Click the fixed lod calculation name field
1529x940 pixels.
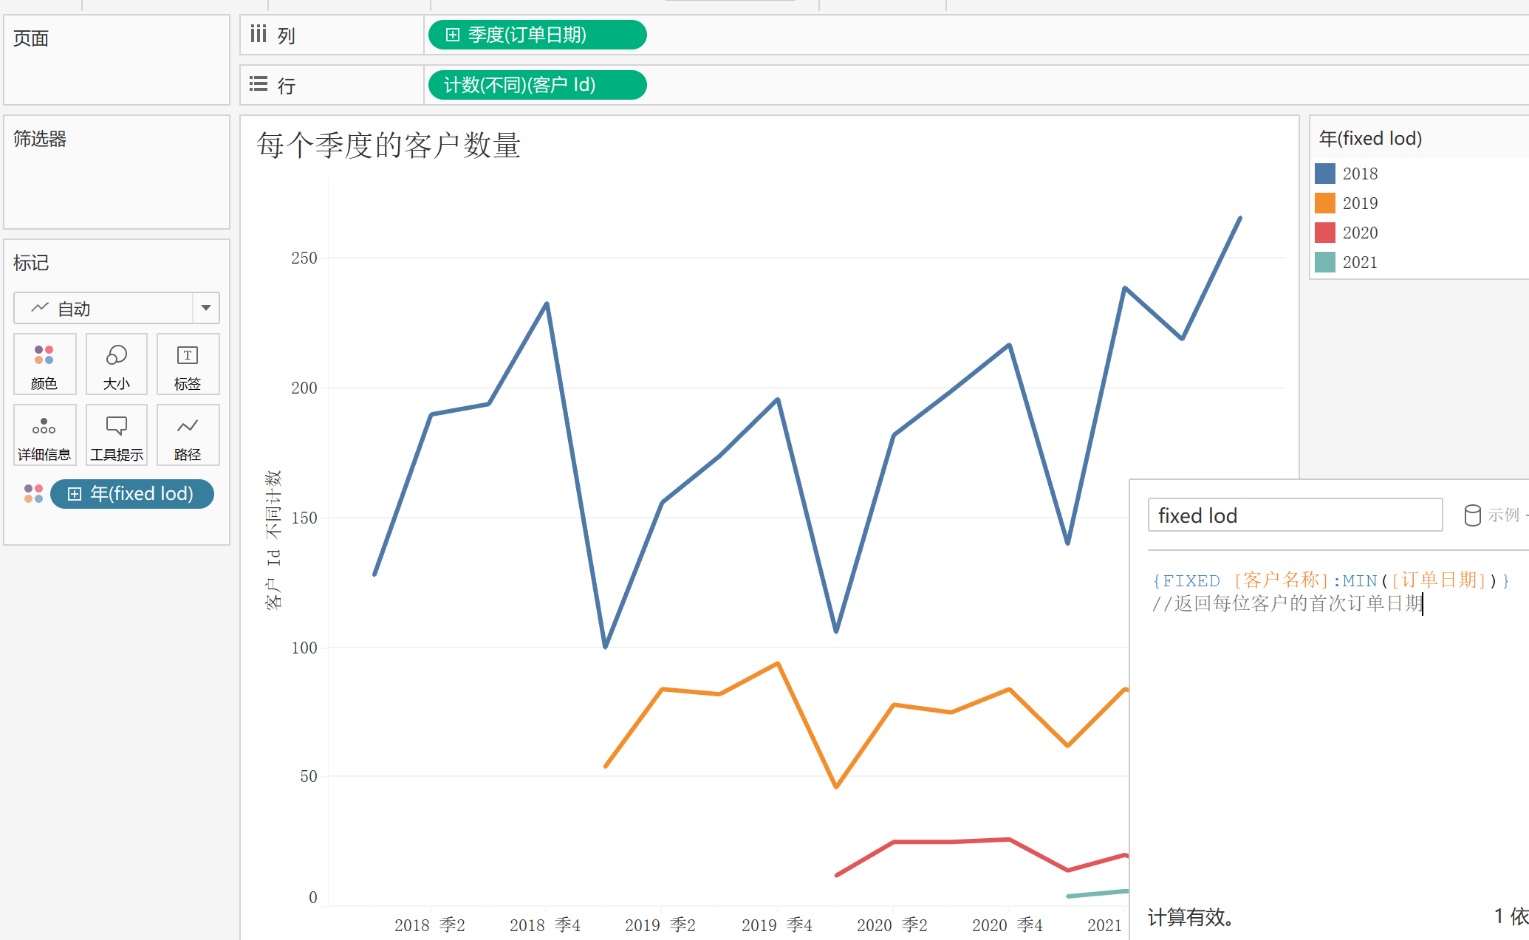click(1294, 515)
